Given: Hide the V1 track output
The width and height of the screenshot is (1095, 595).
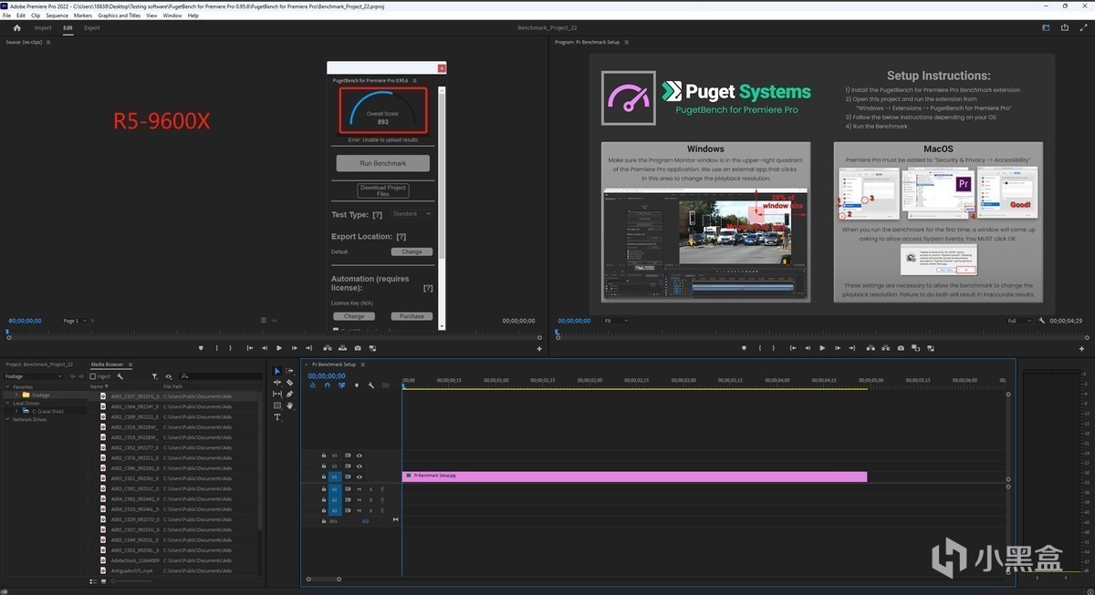Looking at the screenshot, I should (x=359, y=477).
